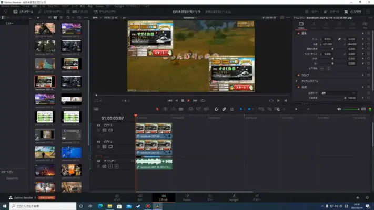The width and height of the screenshot is (374, 210).
Task: Click the go to last edit icon
Action: click(x=286, y=101)
